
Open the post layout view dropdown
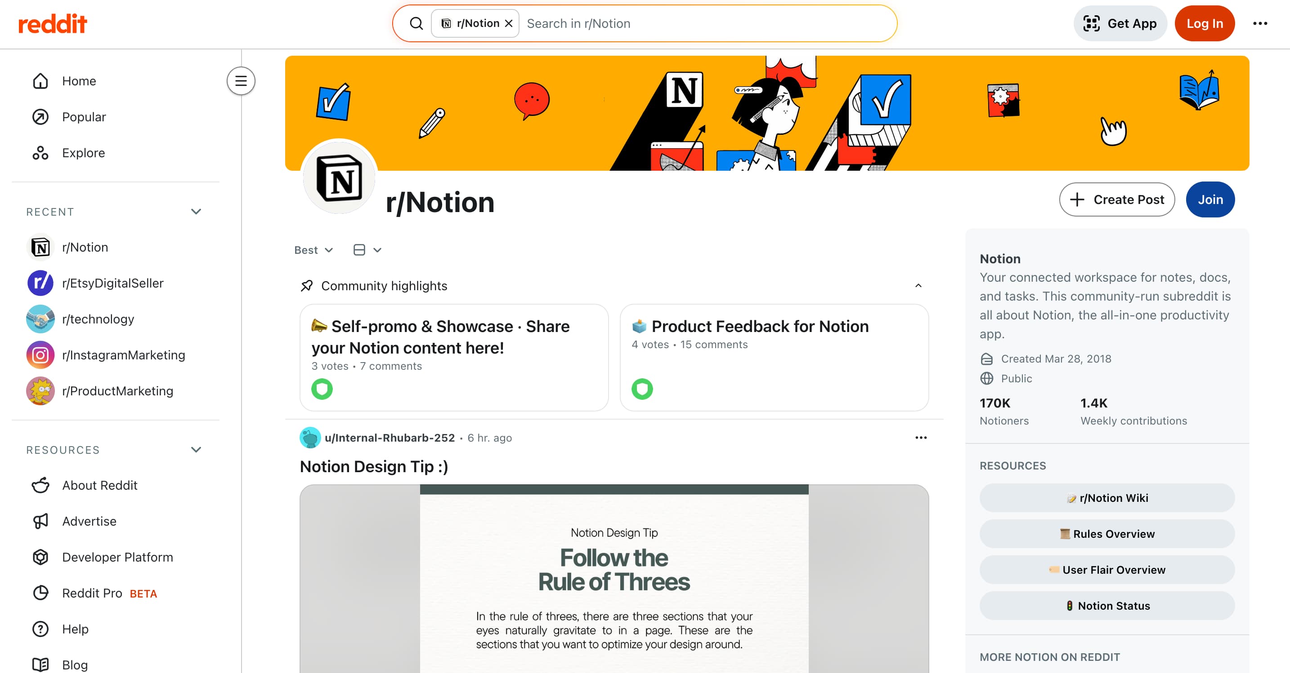[x=367, y=250]
